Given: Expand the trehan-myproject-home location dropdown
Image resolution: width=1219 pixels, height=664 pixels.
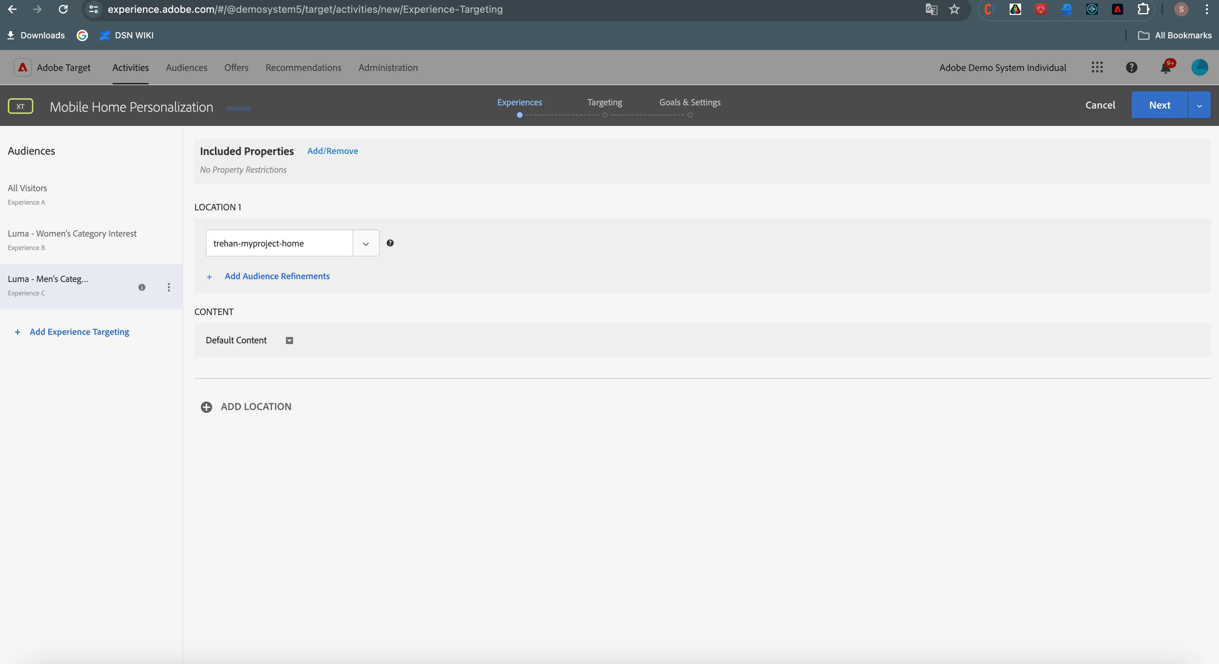Looking at the screenshot, I should [366, 244].
